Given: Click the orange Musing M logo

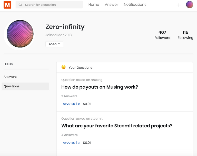Looking at the screenshot, I should [7, 5].
